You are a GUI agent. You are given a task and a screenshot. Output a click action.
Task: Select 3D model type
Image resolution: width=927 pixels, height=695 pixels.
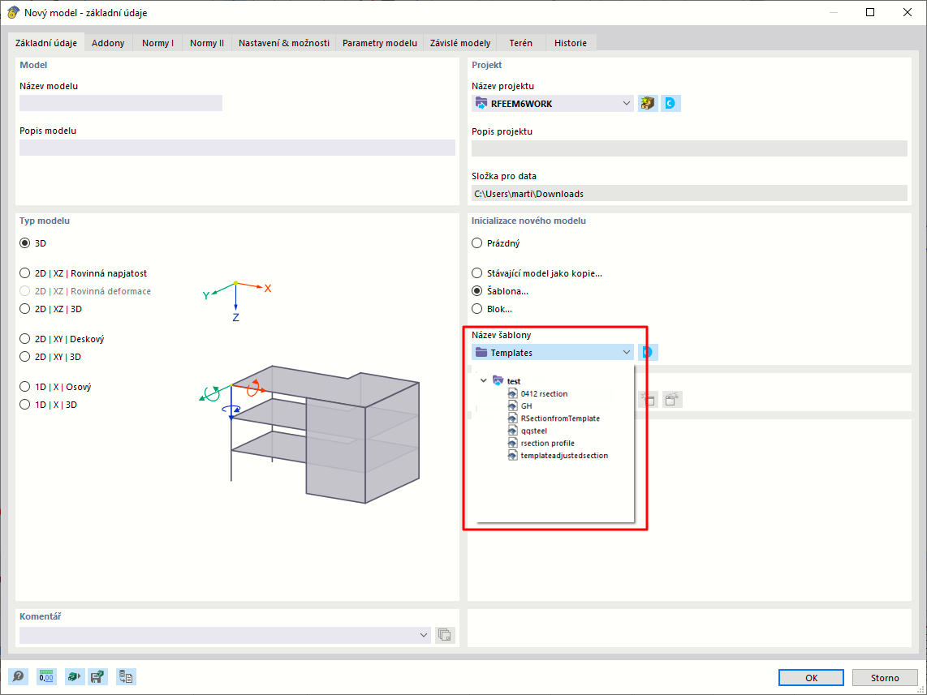click(x=25, y=243)
